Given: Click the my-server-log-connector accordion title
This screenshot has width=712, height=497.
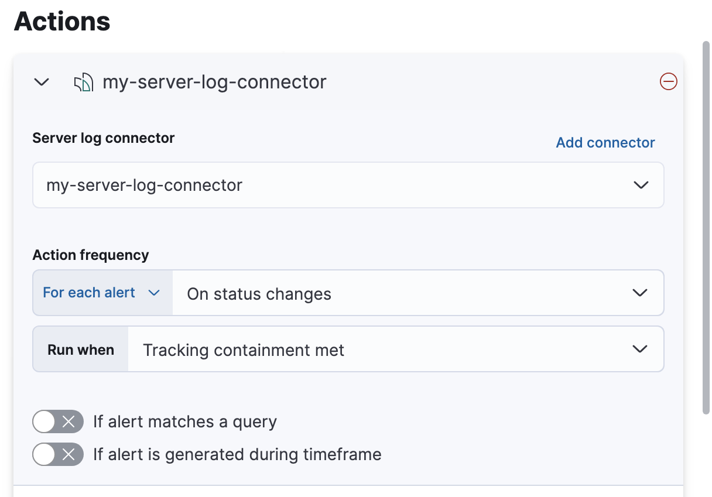Looking at the screenshot, I should coord(214,82).
